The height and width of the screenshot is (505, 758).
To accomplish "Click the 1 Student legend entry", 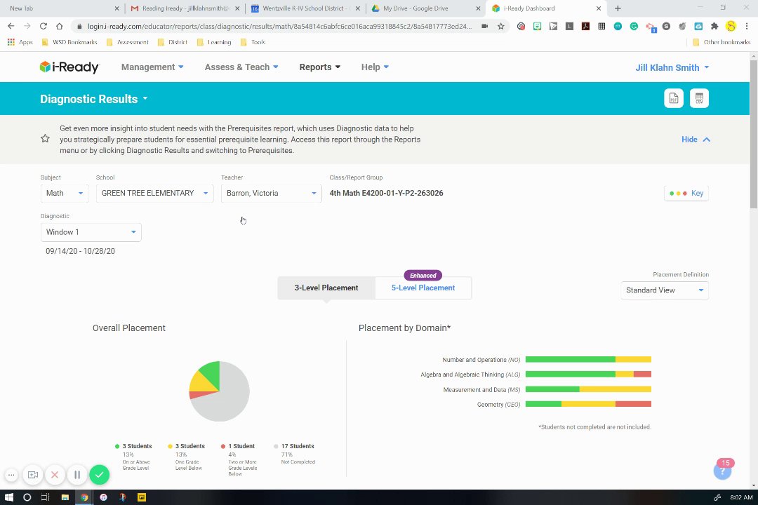I will click(240, 459).
